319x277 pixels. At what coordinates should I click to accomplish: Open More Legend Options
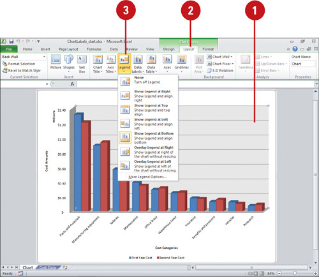147,177
